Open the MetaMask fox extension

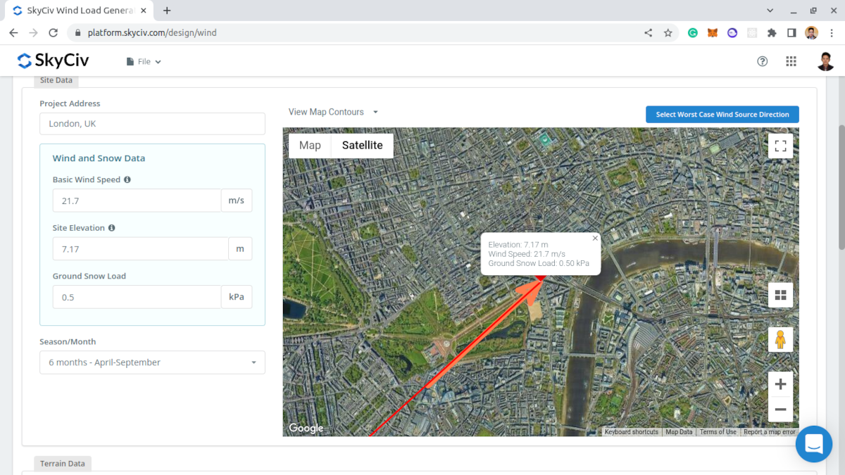[x=713, y=32]
